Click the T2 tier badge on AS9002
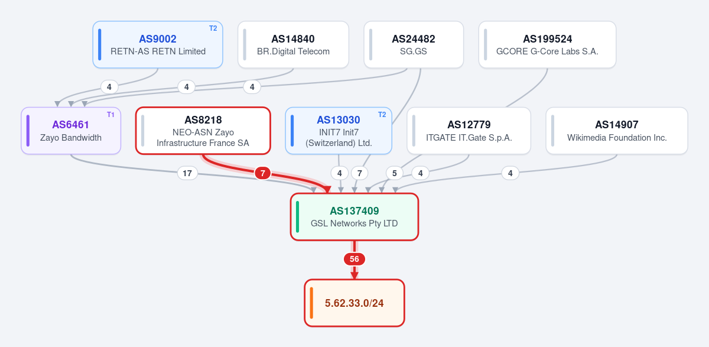This screenshot has width=709, height=347. (x=213, y=28)
